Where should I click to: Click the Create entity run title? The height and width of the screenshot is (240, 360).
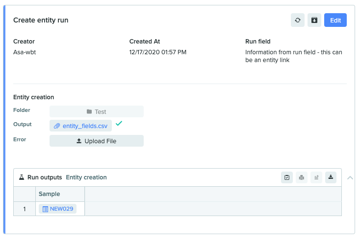click(41, 20)
